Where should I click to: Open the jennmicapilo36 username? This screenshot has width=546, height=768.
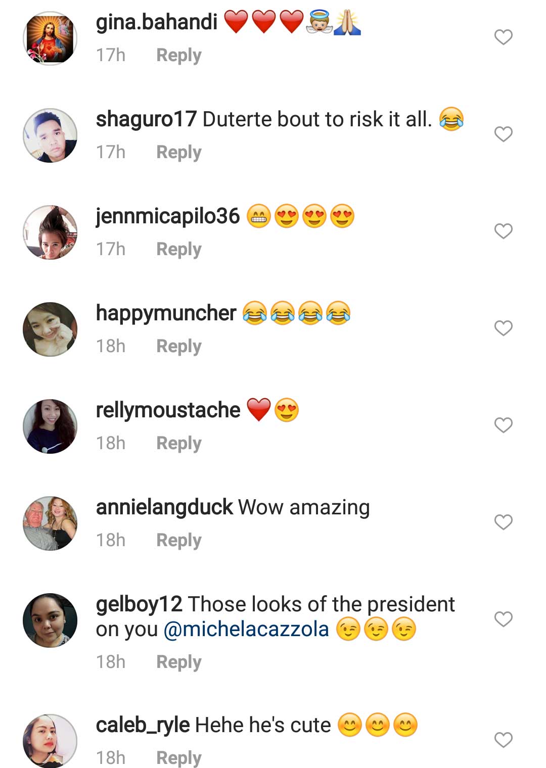[168, 216]
